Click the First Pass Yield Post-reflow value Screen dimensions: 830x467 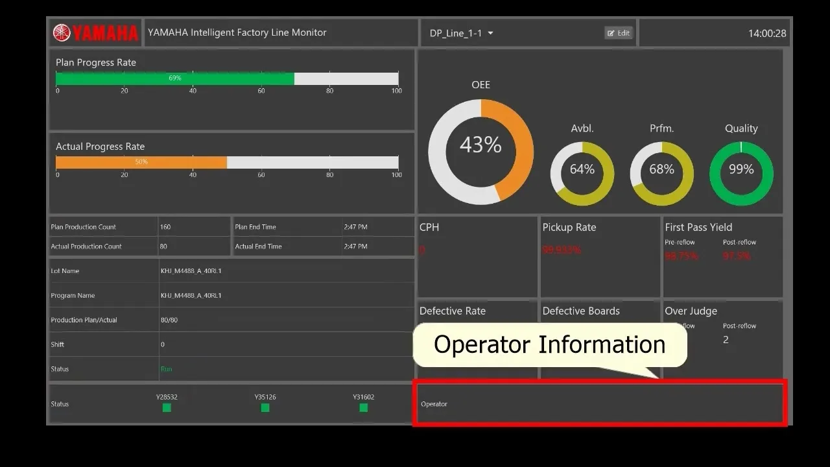pos(737,256)
